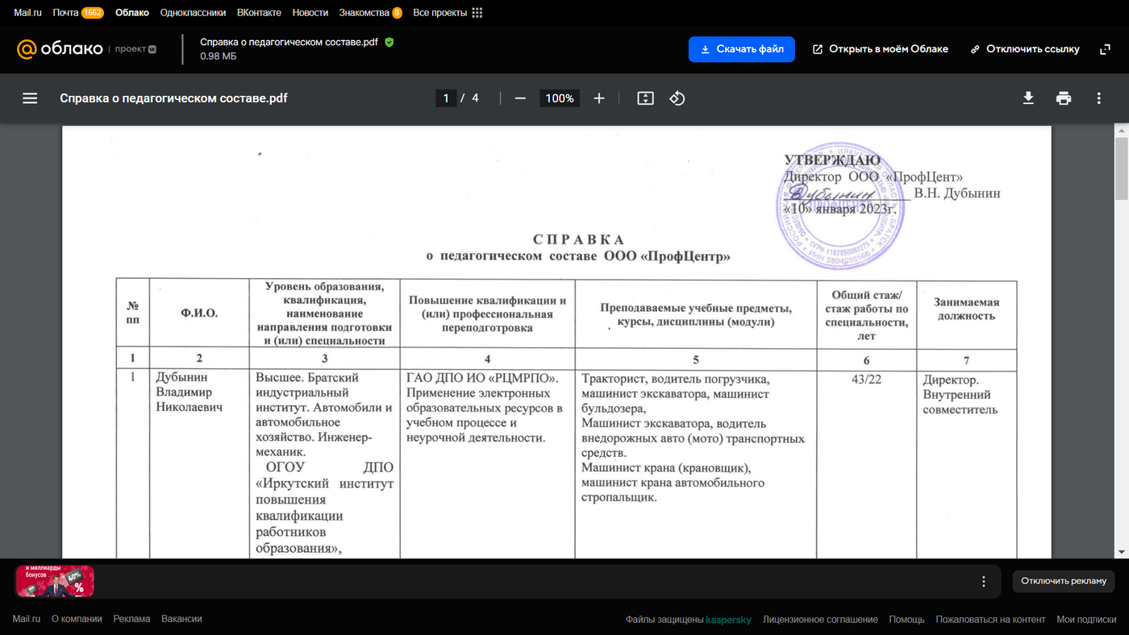1129x635 pixels.
Task: Click the vertical scrollbar of the document
Action: tap(1121, 338)
